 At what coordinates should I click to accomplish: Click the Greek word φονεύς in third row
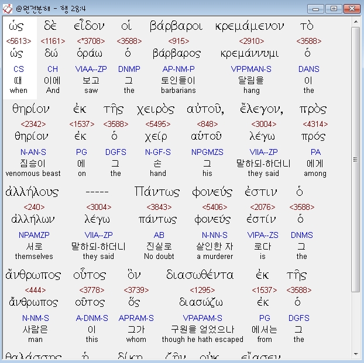tap(212, 192)
